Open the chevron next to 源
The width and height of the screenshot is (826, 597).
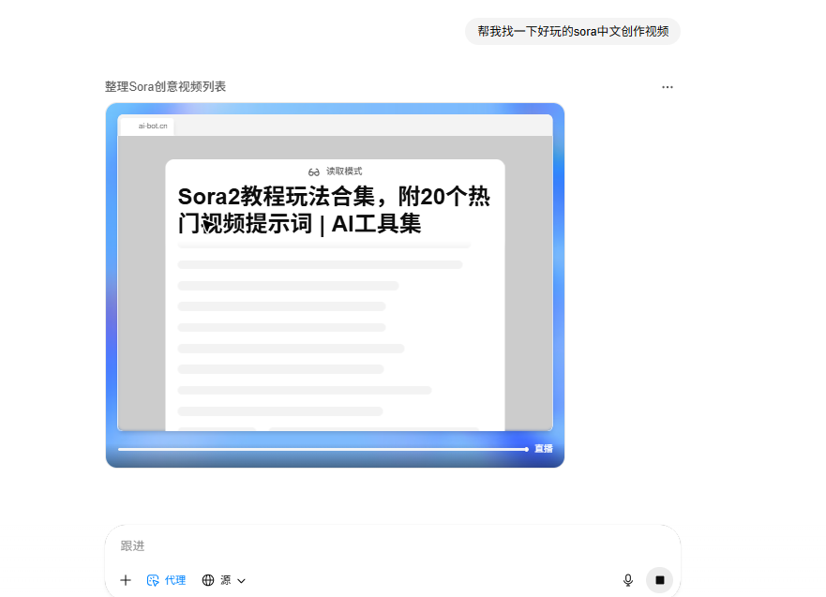pos(242,580)
